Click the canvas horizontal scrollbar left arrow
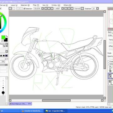113x113 pixels. [x=10, y=100]
